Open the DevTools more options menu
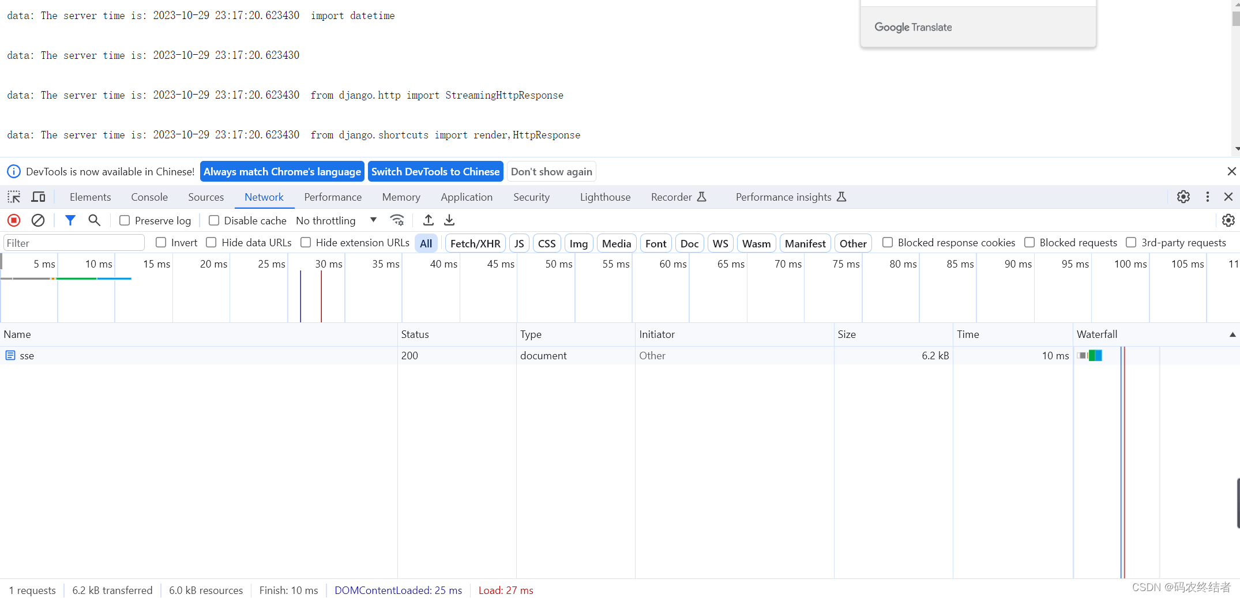 click(x=1208, y=197)
